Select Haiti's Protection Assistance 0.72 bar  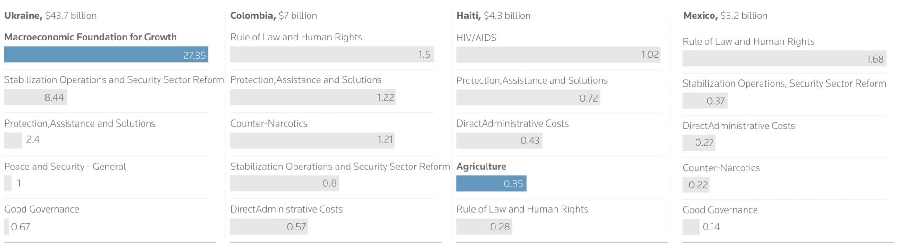(528, 98)
